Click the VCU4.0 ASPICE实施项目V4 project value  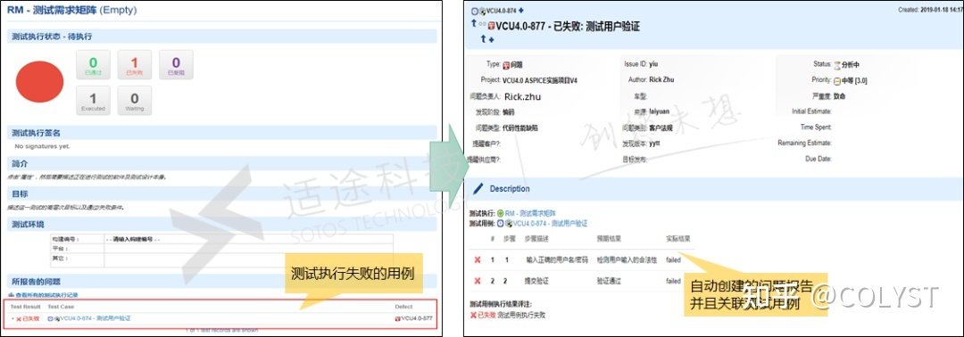click(540, 80)
